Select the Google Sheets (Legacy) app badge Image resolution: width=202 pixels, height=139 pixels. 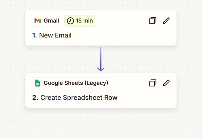click(71, 83)
